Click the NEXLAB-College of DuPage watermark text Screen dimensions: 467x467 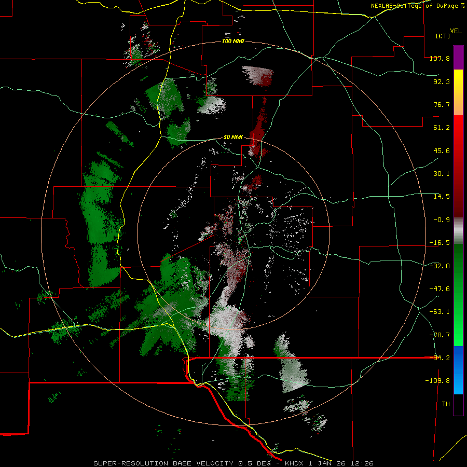417,6
